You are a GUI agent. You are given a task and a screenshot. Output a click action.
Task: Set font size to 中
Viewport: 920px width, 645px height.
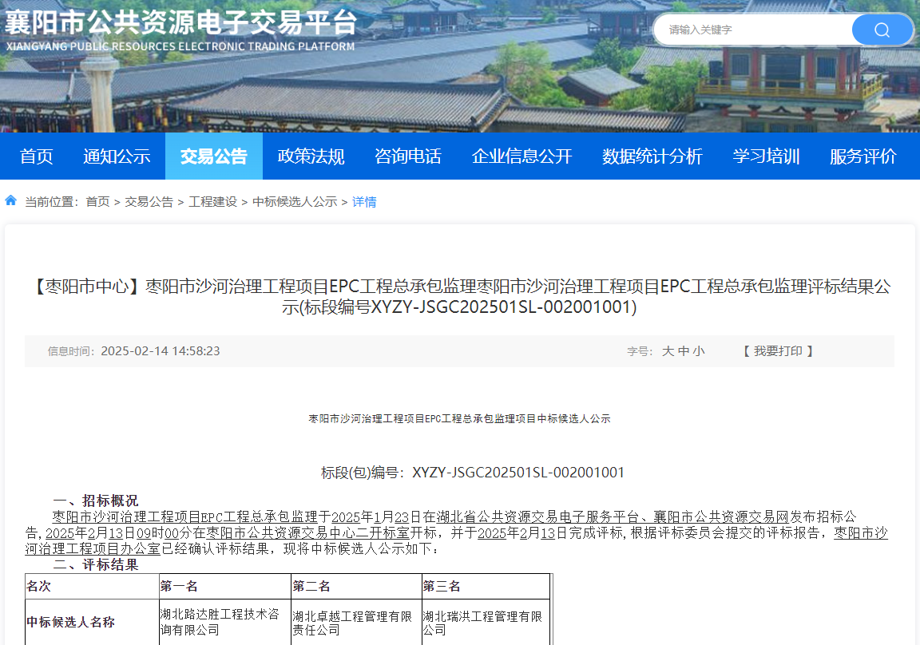click(684, 351)
